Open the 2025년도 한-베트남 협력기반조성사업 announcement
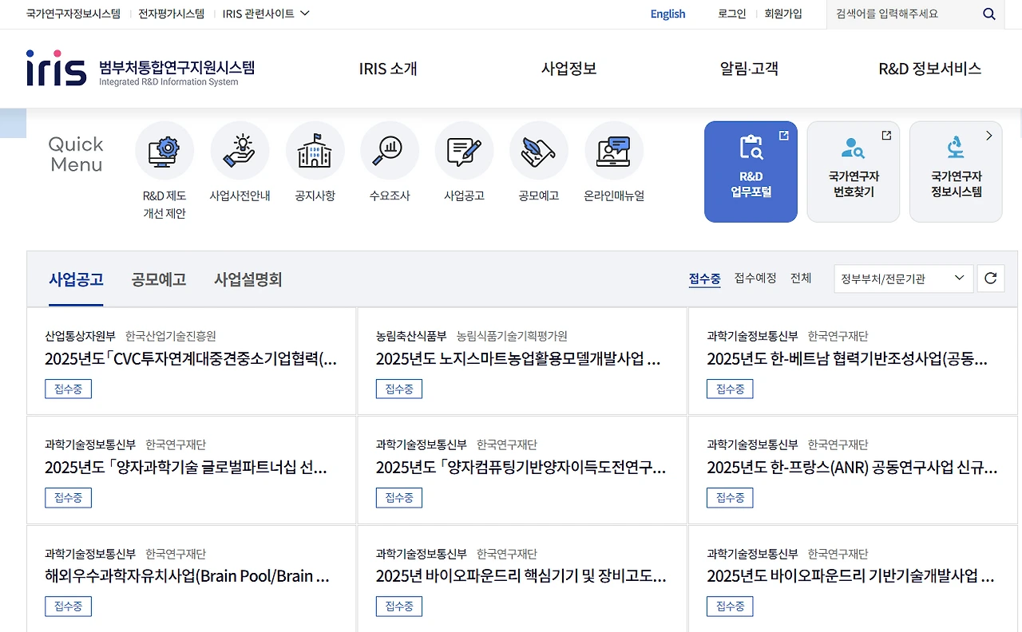1022x632 pixels. click(847, 359)
